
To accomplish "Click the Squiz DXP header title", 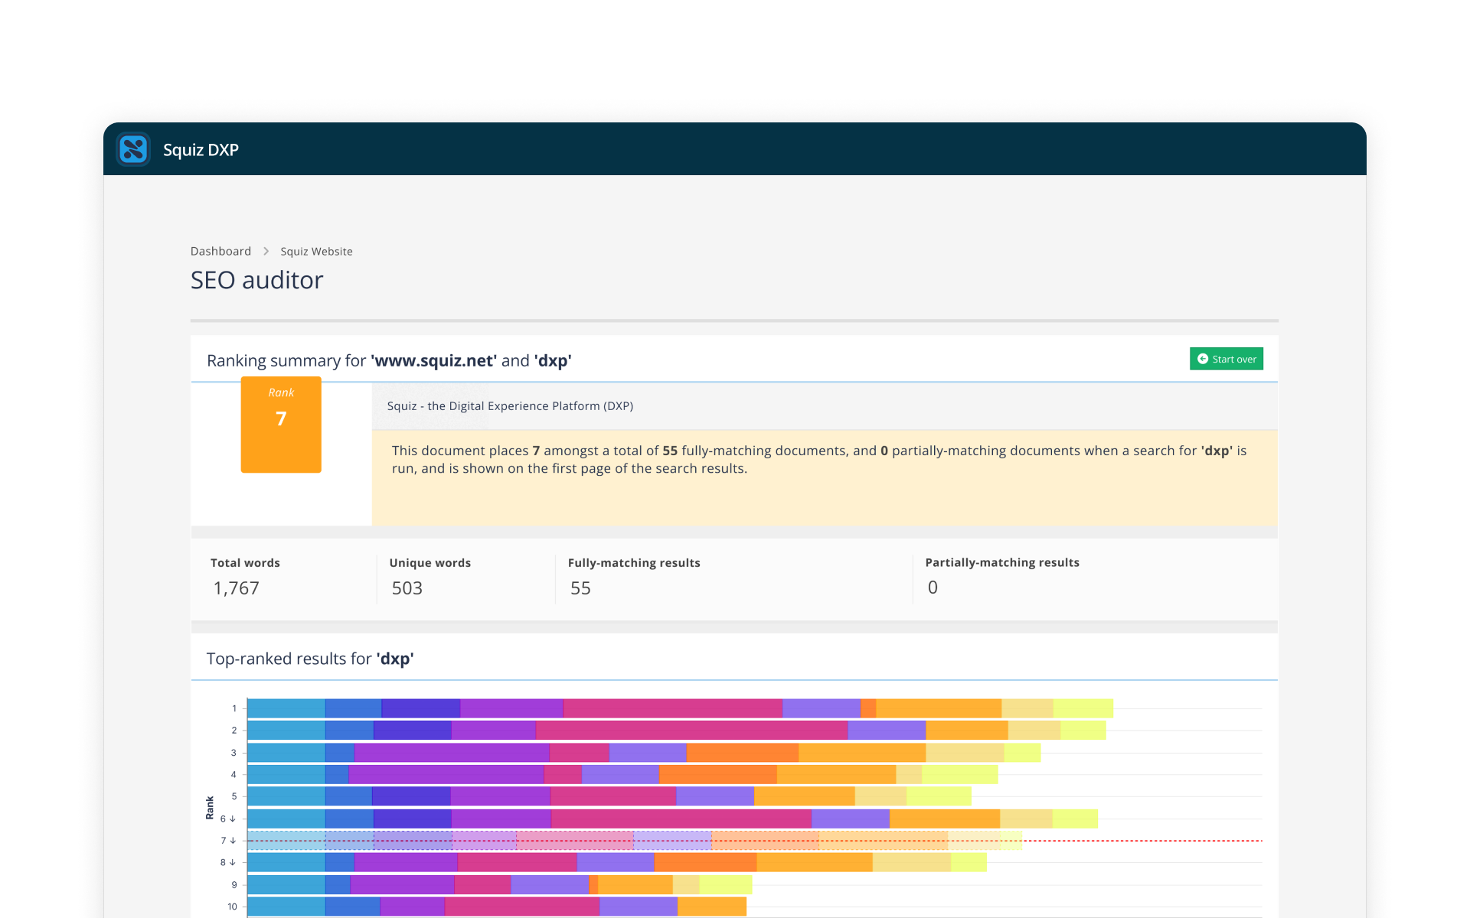I will coord(201,150).
